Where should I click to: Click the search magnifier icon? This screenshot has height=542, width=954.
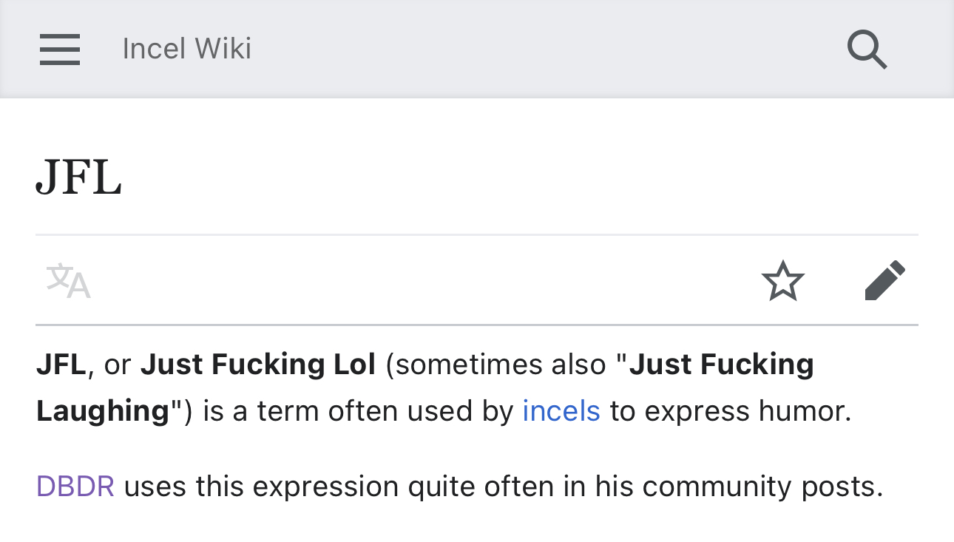coord(867,50)
